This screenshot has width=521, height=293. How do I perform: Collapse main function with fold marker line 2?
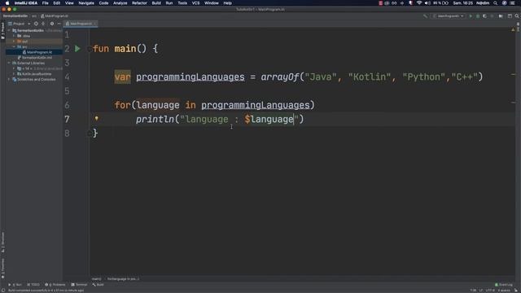[x=89, y=49]
